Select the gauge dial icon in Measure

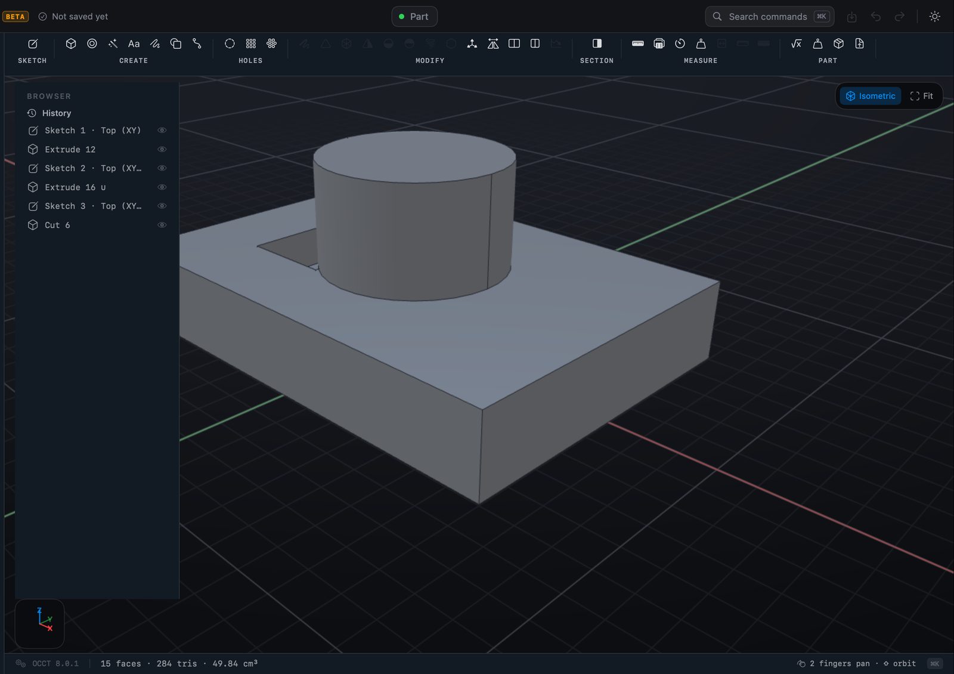680,44
